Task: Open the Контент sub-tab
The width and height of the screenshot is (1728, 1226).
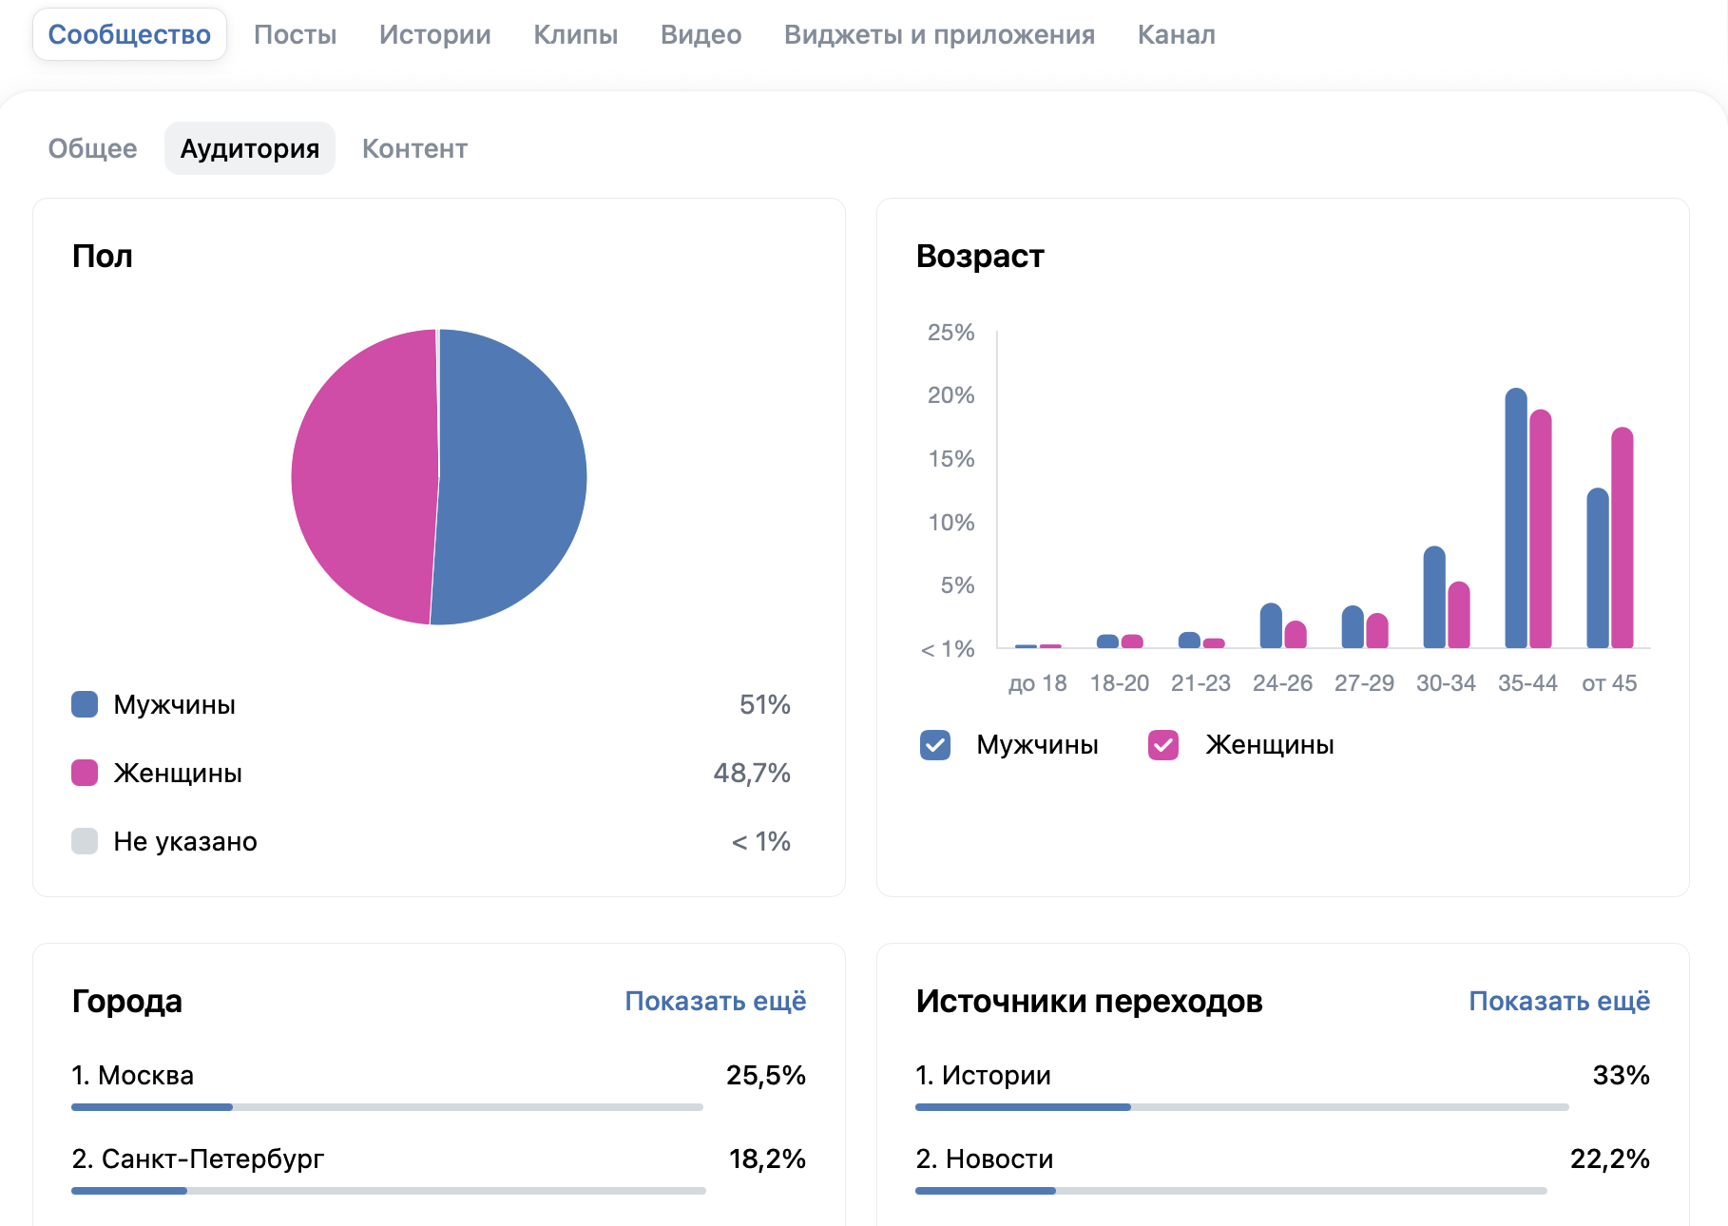Action: (x=414, y=148)
